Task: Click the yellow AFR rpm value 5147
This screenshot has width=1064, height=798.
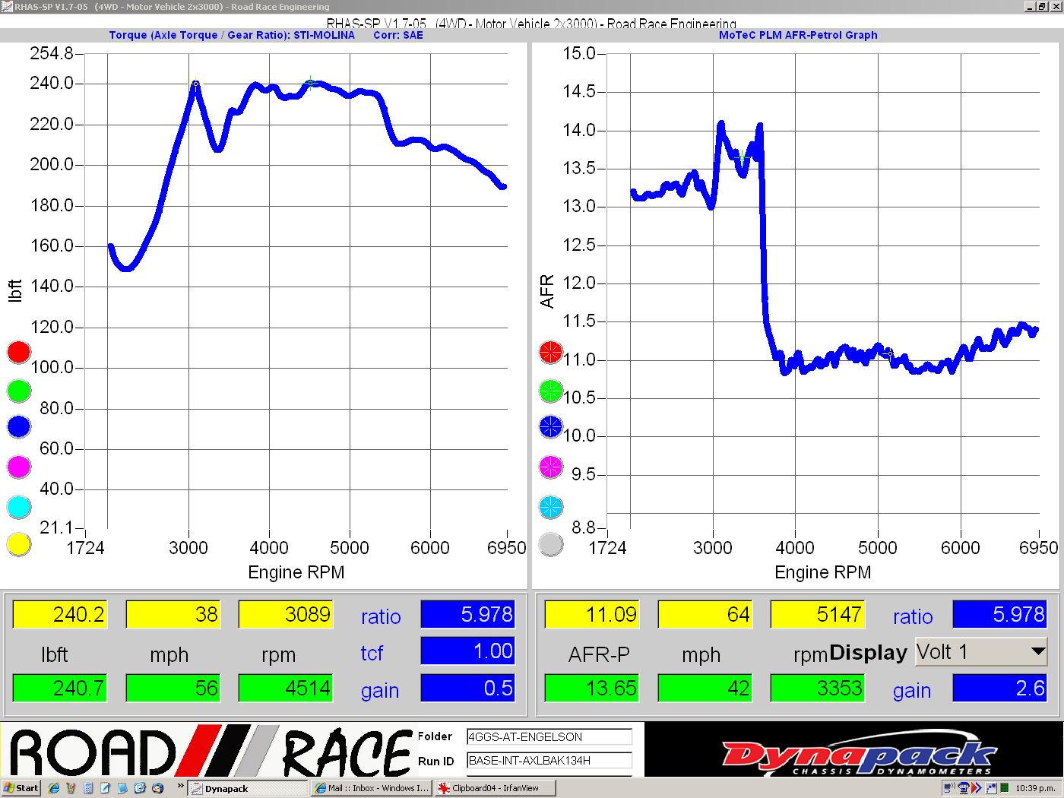Action: pos(818,614)
